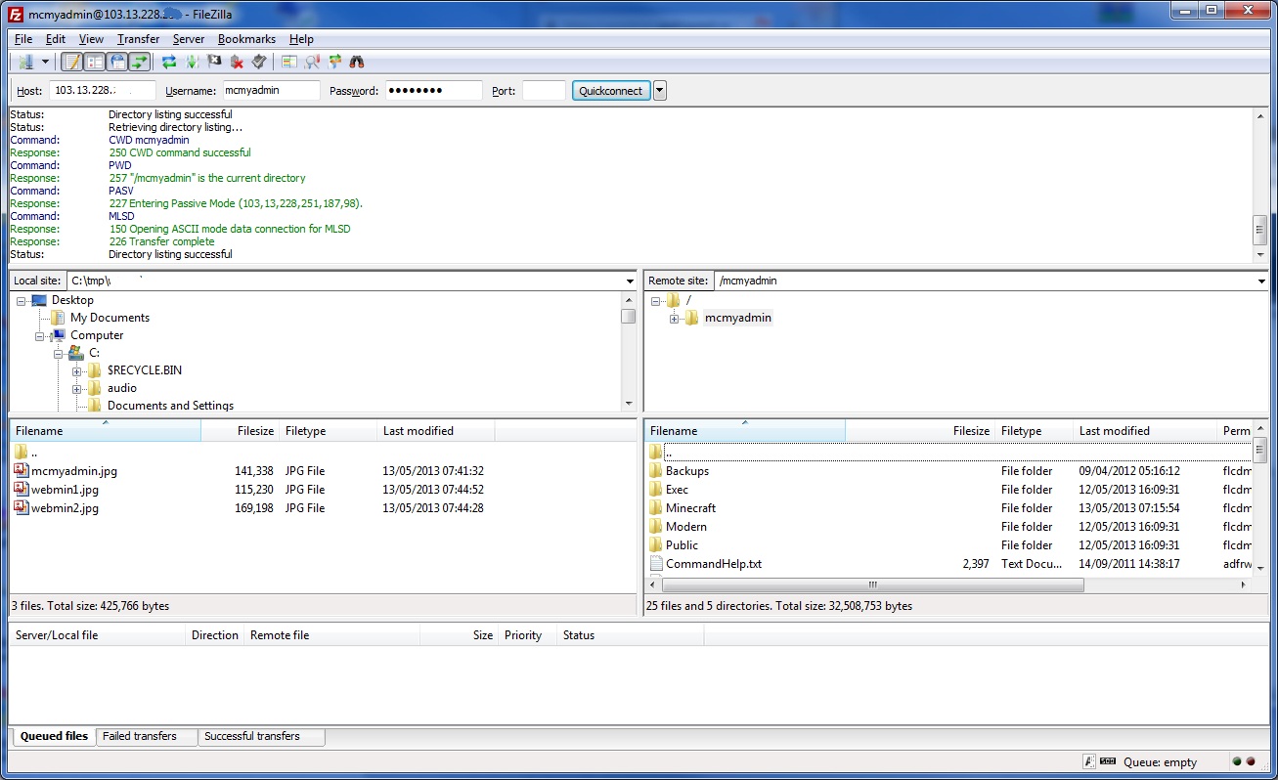Screen dimensions: 1278x780
Task: Collapse the Desktop tree node
Action: [x=22, y=301]
